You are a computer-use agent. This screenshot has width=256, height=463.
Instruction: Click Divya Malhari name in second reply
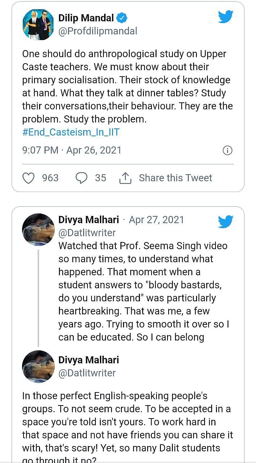click(89, 360)
